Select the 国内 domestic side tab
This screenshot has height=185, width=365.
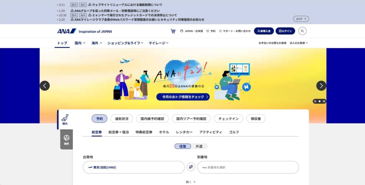(x=65, y=120)
